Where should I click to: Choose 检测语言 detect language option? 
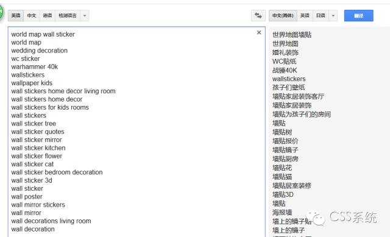tap(68, 16)
